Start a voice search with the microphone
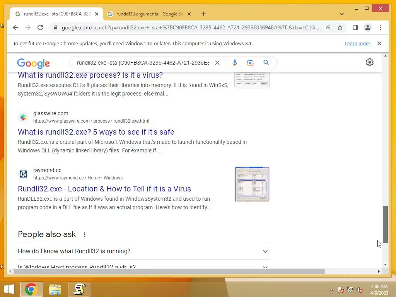The height and width of the screenshot is (297, 396). pyautogui.click(x=235, y=63)
